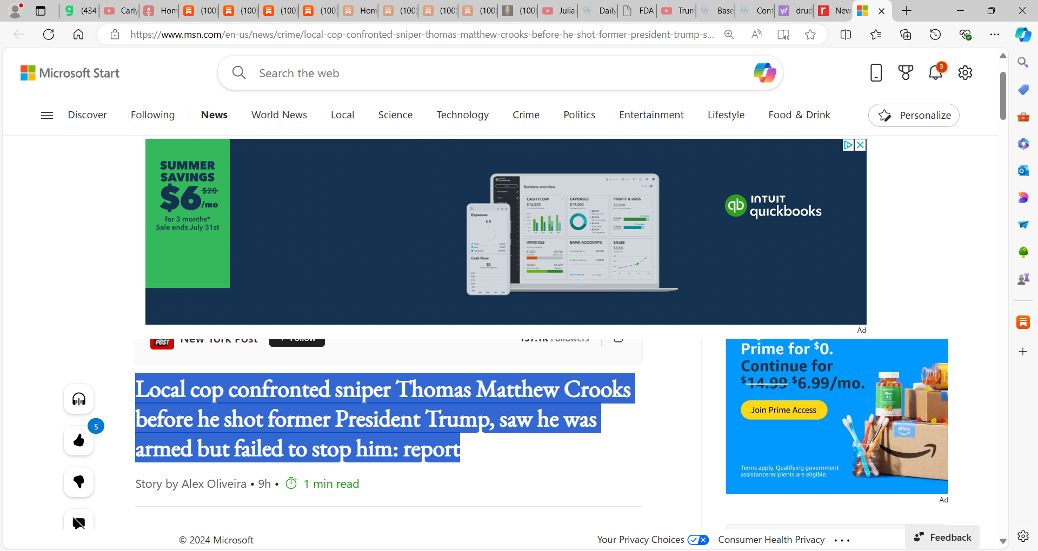The image size is (1038, 551).
Task: Open sidebar search magnifier icon
Action: pyautogui.click(x=1023, y=63)
